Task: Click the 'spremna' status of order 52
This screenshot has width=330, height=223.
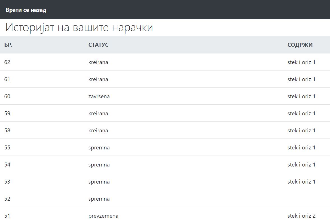Action: point(99,199)
